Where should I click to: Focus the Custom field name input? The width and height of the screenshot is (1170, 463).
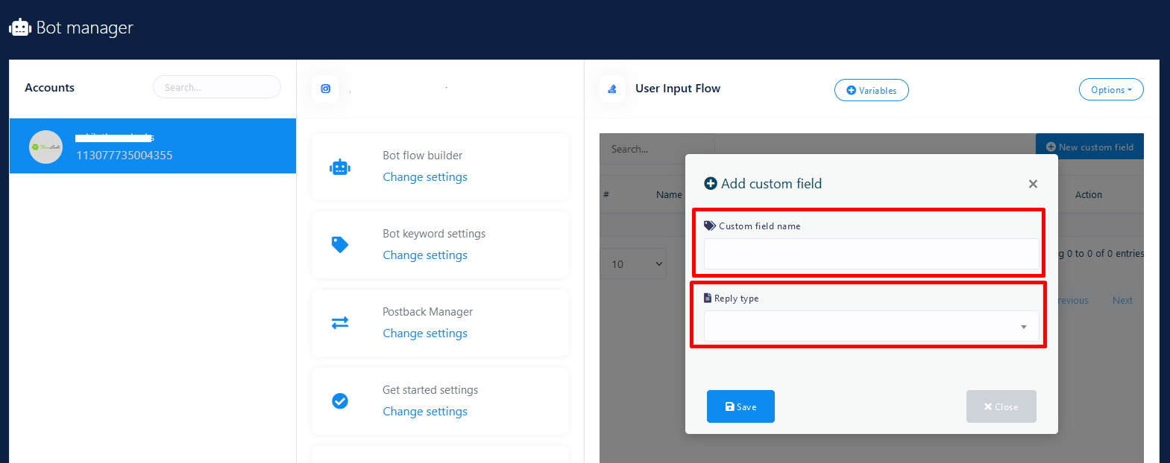tap(871, 255)
